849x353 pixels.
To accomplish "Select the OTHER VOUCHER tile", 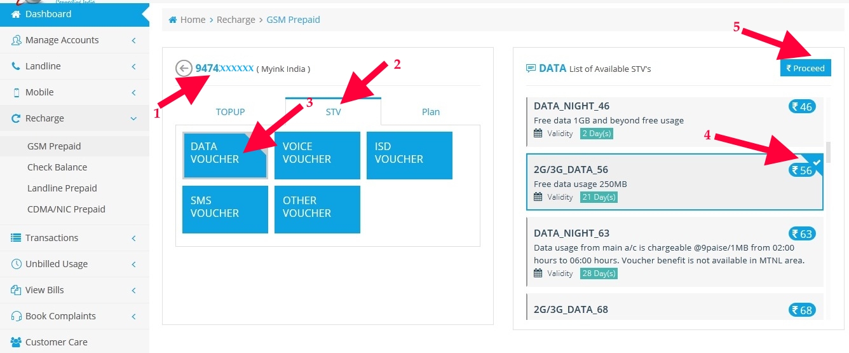I will (317, 209).
